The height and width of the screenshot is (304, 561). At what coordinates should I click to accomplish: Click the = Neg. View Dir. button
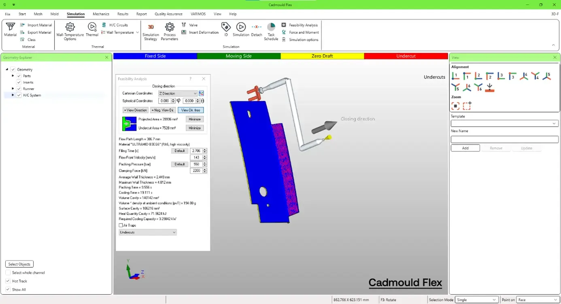(163, 110)
